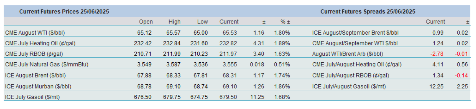Image resolution: width=476 pixels, height=109 pixels.
Task: Select the Open column header
Action: (146, 22)
